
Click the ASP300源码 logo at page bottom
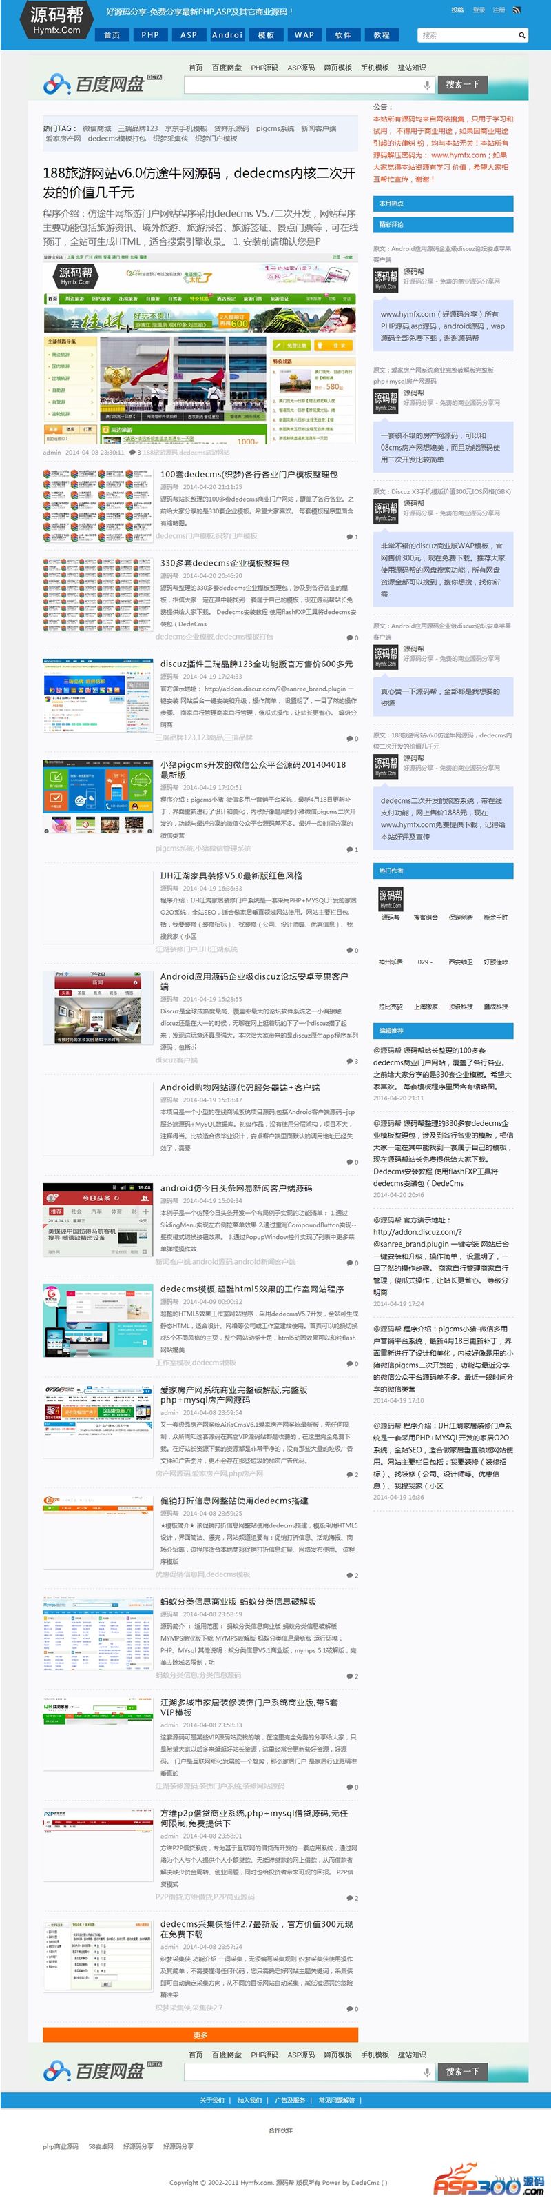(488, 2179)
